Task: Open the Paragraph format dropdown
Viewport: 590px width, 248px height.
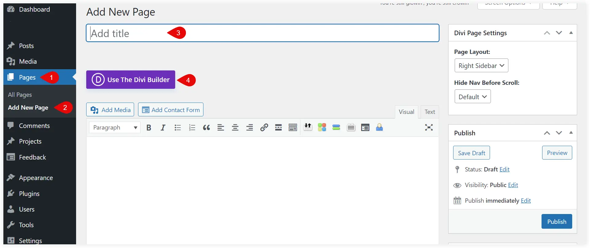Action: point(115,128)
